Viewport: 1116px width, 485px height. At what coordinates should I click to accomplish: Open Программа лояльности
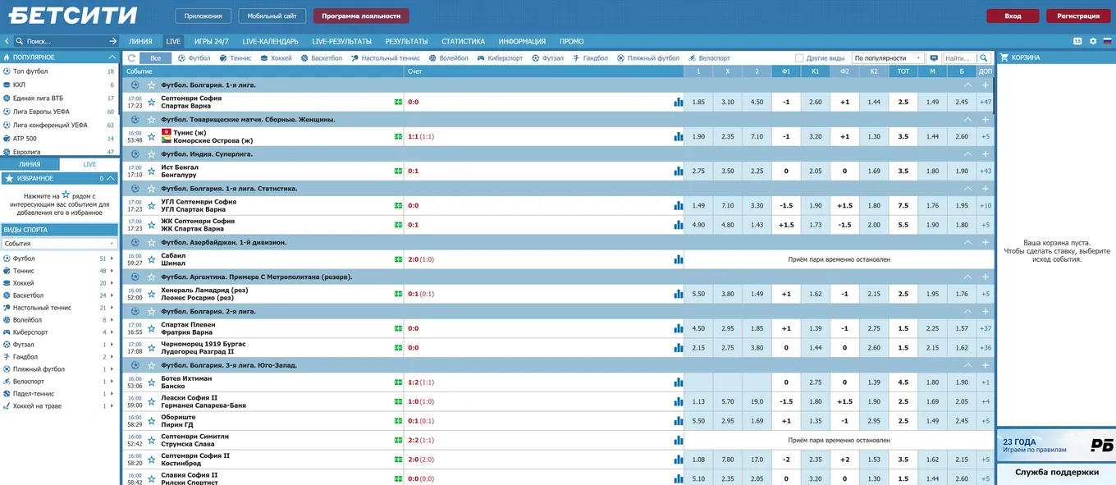361,16
